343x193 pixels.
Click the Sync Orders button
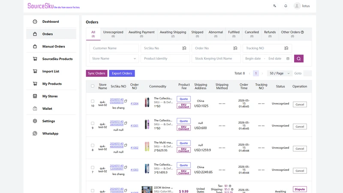click(96, 73)
